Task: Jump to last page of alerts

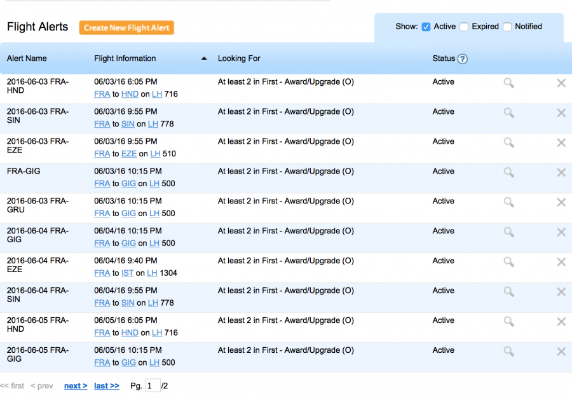Action: coord(106,386)
